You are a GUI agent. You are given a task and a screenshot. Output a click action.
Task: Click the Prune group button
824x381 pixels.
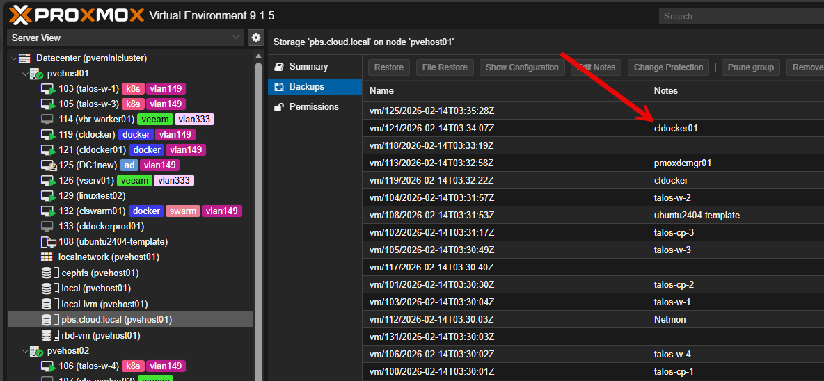(750, 67)
